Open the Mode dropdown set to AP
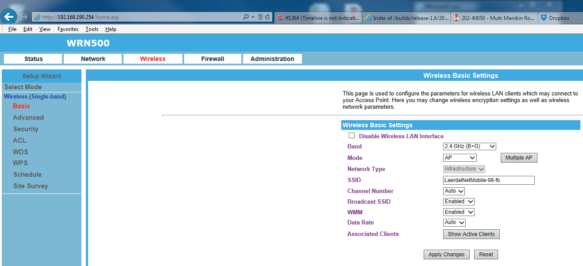 click(x=459, y=158)
